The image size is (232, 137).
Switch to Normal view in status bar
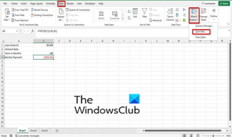[x=184, y=136]
